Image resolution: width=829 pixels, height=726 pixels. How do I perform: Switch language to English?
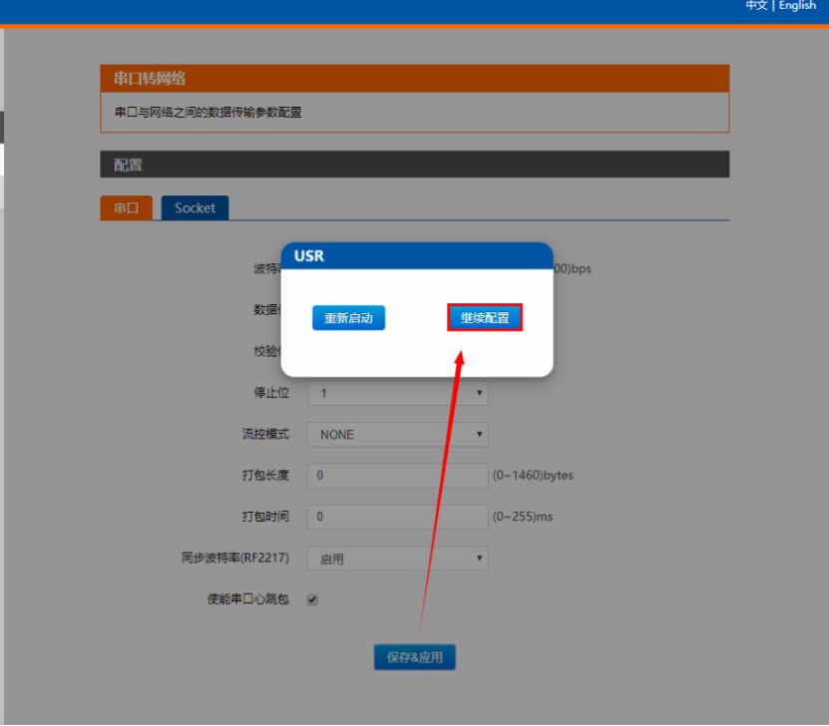coord(797,6)
